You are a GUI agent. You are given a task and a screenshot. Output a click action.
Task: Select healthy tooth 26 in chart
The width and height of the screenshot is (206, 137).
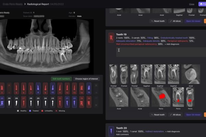pyautogui.click(x=31, y=102)
